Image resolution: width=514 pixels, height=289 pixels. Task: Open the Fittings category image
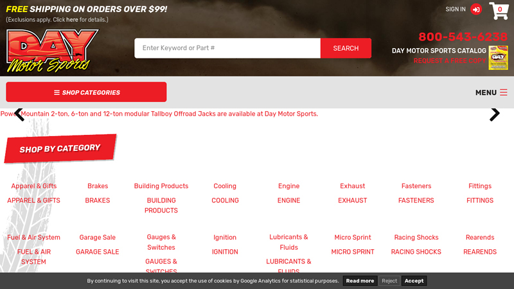[480, 186]
